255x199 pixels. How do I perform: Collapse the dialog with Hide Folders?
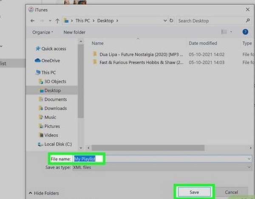click(44, 193)
